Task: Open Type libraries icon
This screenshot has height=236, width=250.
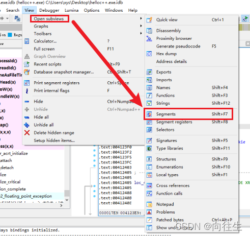Action: point(149,148)
